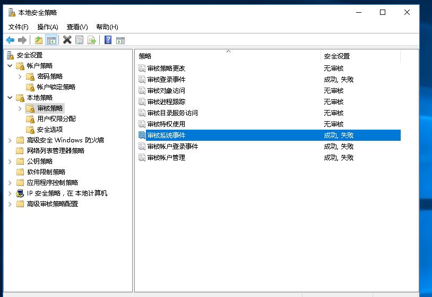Select 网络列表管理器策略 in the tree
The image size is (432, 297).
click(x=56, y=151)
